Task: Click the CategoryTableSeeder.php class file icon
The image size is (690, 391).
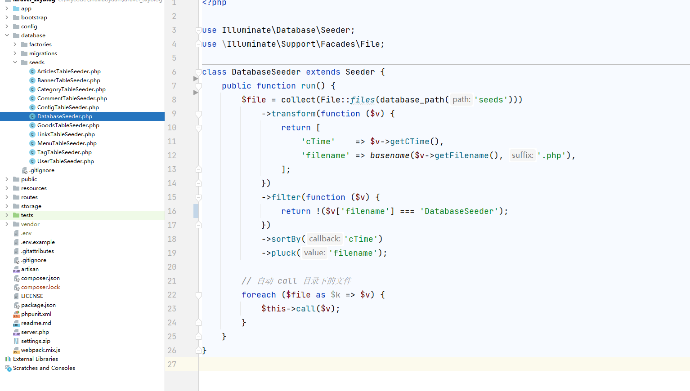Action: coord(32,89)
